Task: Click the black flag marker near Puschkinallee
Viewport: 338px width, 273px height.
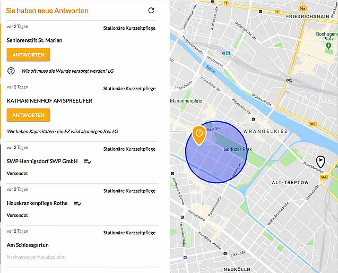Action: pyautogui.click(x=320, y=161)
